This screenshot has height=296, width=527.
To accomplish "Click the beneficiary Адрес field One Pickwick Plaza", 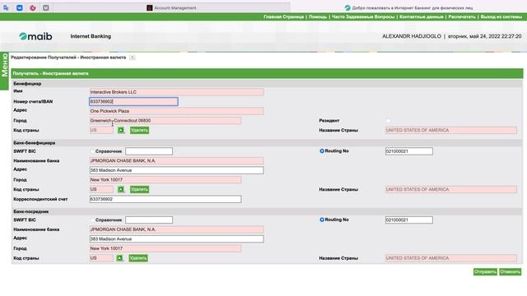I will point(176,111).
